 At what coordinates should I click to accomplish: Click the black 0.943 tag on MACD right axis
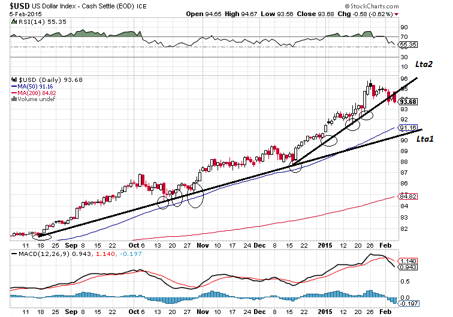408,267
